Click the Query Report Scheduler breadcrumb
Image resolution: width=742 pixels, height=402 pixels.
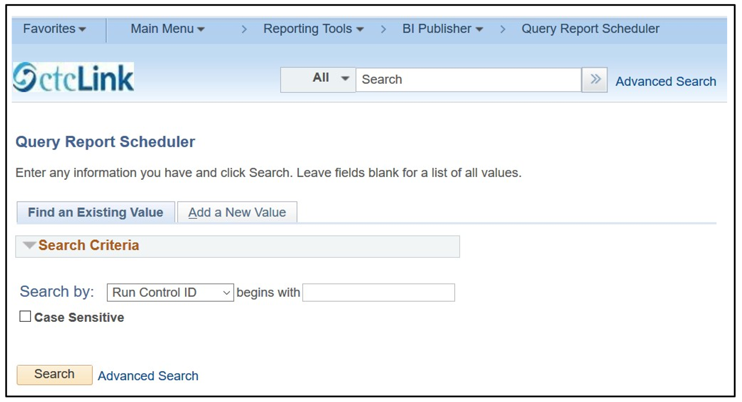(590, 29)
